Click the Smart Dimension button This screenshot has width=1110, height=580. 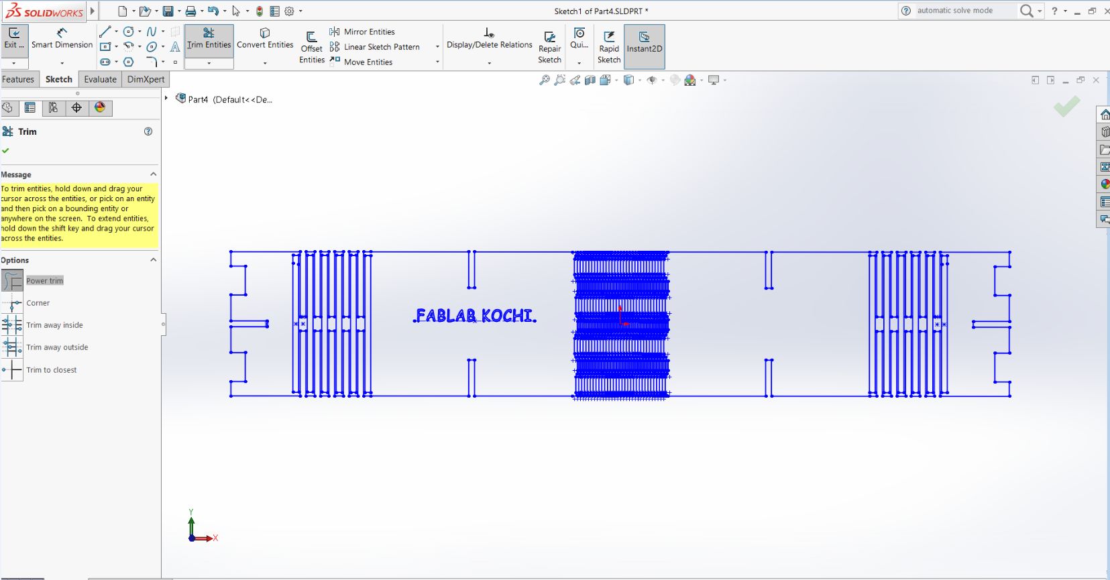click(x=62, y=40)
